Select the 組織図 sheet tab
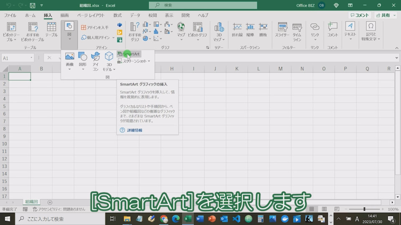Image resolution: width=401 pixels, height=225 pixels. pyautogui.click(x=31, y=202)
